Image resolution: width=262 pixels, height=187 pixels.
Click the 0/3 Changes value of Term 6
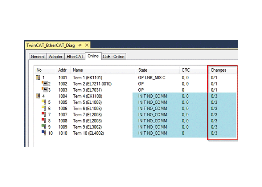coord(214,109)
